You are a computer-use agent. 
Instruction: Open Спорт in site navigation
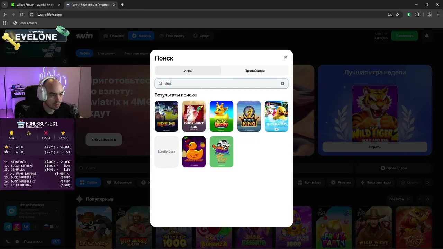point(201,36)
